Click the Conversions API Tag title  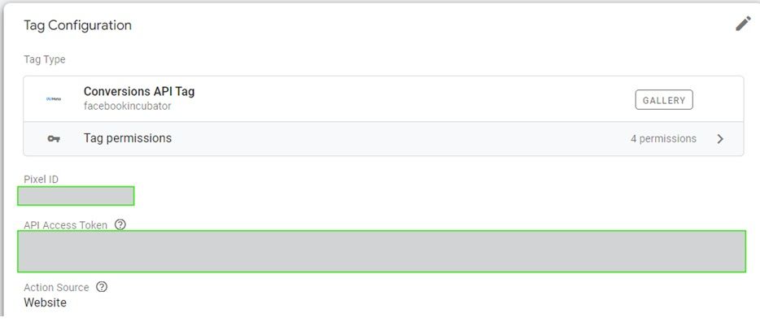point(139,91)
